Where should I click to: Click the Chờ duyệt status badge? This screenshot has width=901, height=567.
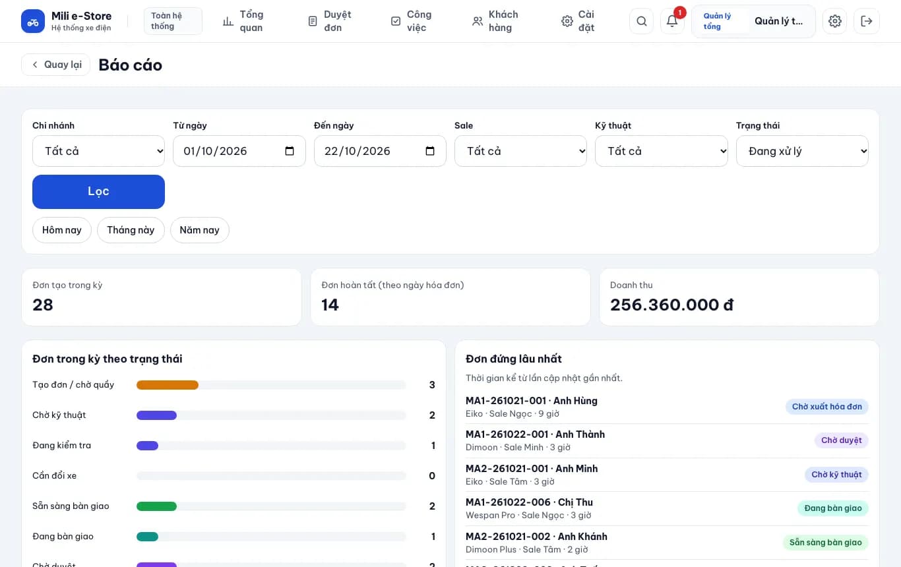tap(842, 440)
